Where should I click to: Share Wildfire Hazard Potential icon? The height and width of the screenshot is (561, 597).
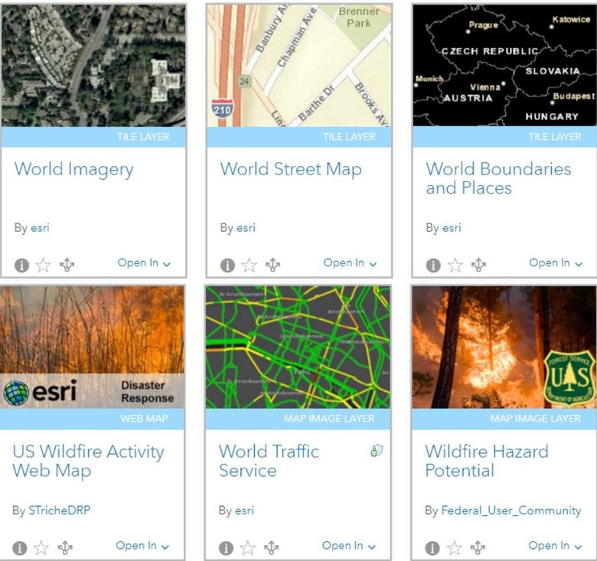[x=478, y=548]
